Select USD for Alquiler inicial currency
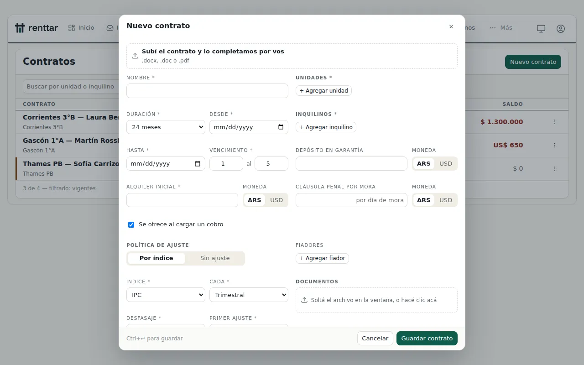This screenshot has height=365, width=584. click(276, 200)
